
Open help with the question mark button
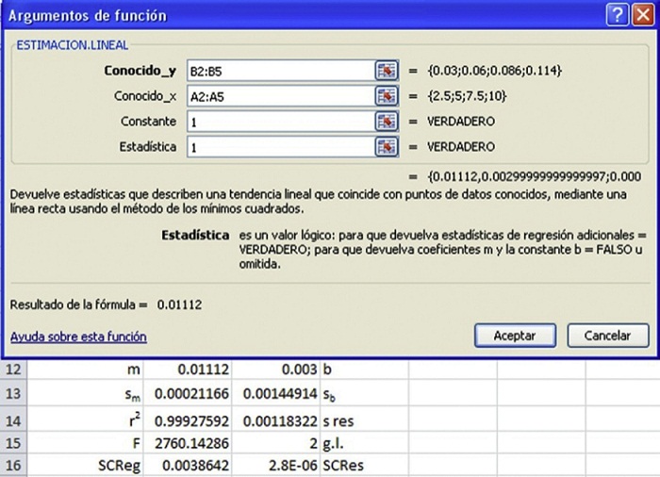click(x=618, y=15)
